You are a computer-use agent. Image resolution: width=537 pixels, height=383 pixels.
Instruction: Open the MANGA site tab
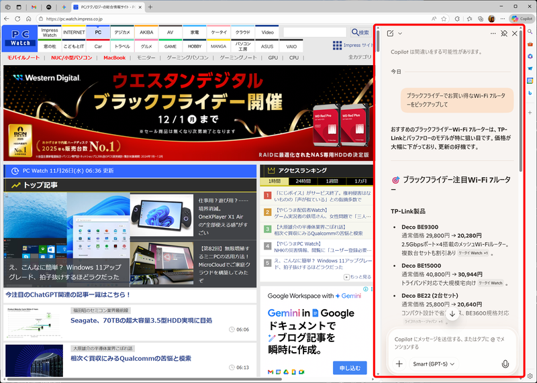219,46
